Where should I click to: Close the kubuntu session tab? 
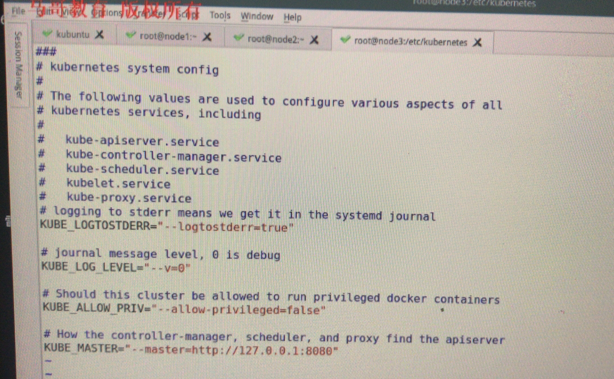100,35
